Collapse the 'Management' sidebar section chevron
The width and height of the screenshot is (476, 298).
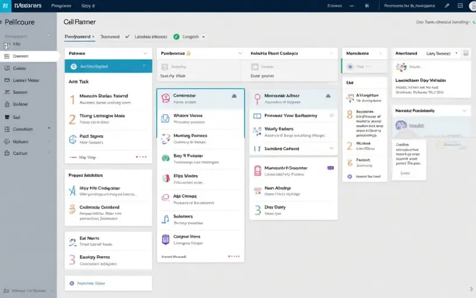click(x=49, y=36)
